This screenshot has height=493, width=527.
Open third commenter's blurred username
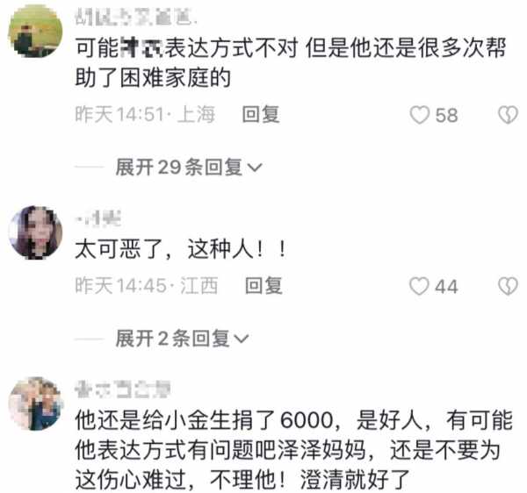point(123,389)
